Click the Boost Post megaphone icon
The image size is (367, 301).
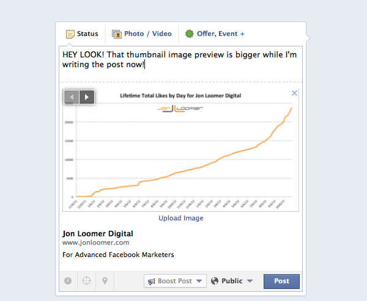[152, 281]
